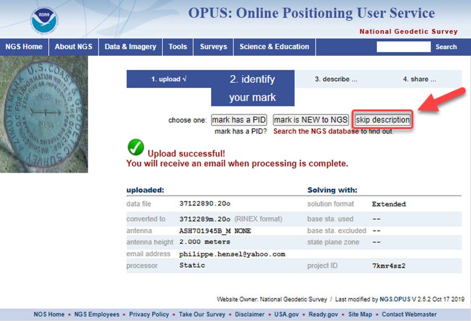Open the Tools navigation menu
Screen dimensions: 471x321
point(177,47)
